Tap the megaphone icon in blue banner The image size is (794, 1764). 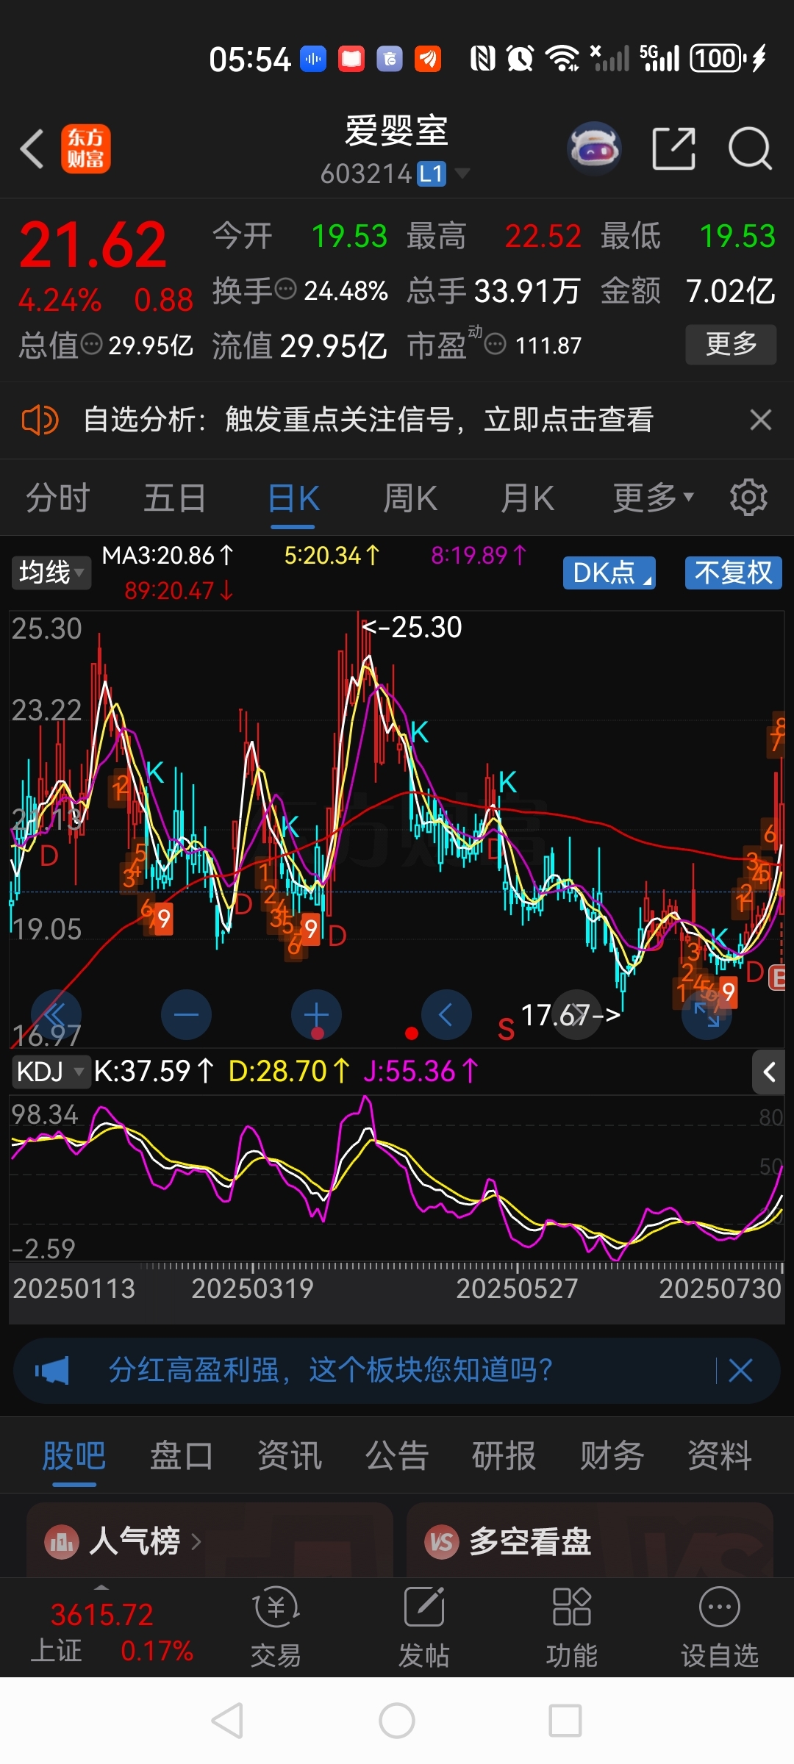51,1371
